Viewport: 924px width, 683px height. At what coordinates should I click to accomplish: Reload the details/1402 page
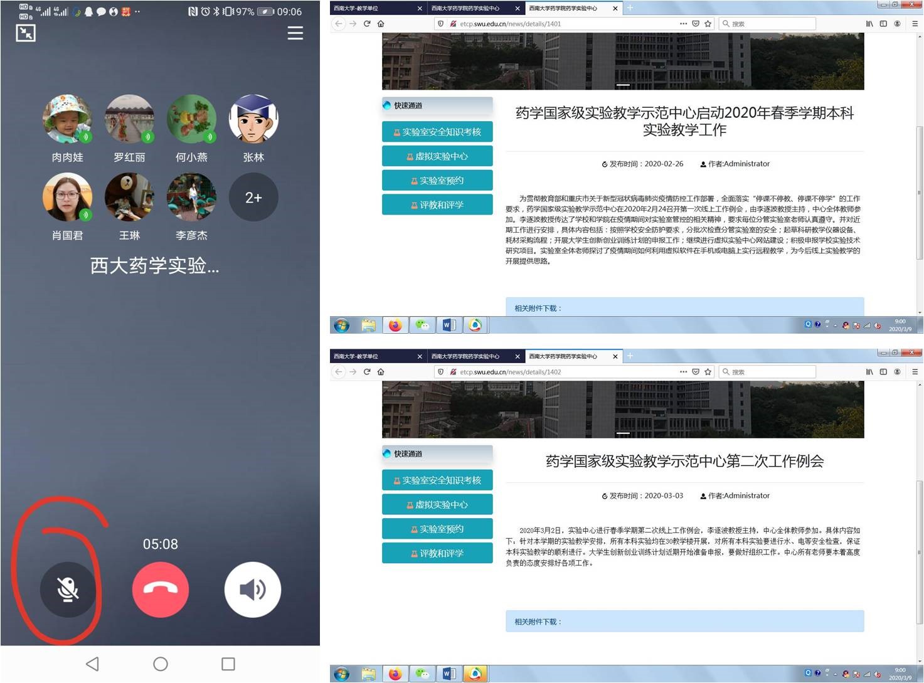[367, 372]
